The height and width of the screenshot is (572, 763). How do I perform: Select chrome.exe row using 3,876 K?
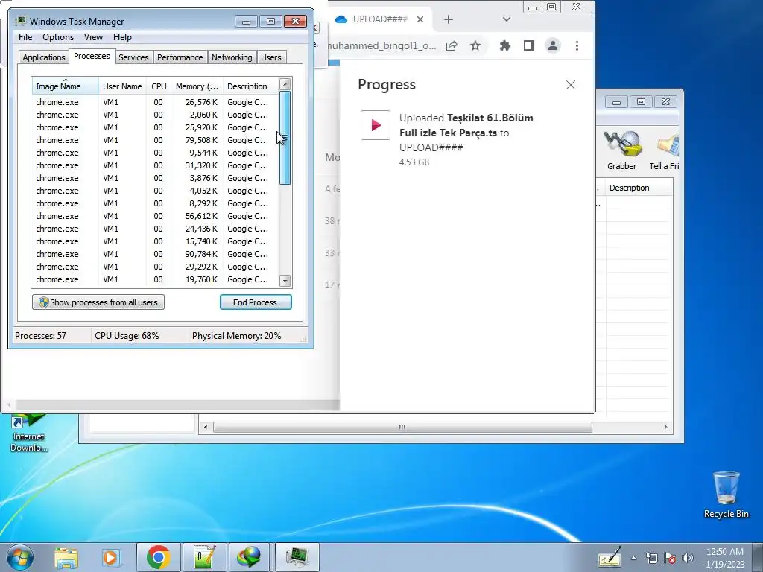click(155, 178)
